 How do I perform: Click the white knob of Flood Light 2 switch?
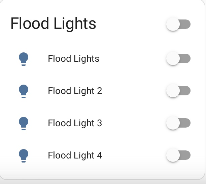tap(173, 91)
